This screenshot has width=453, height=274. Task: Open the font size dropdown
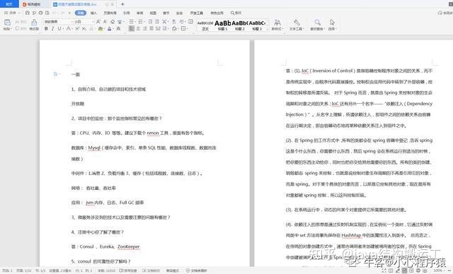(93, 22)
